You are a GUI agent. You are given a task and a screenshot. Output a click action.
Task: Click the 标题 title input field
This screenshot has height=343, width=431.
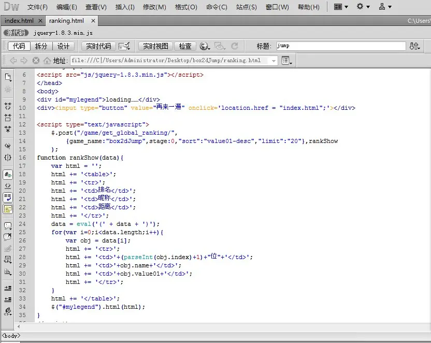click(341, 46)
